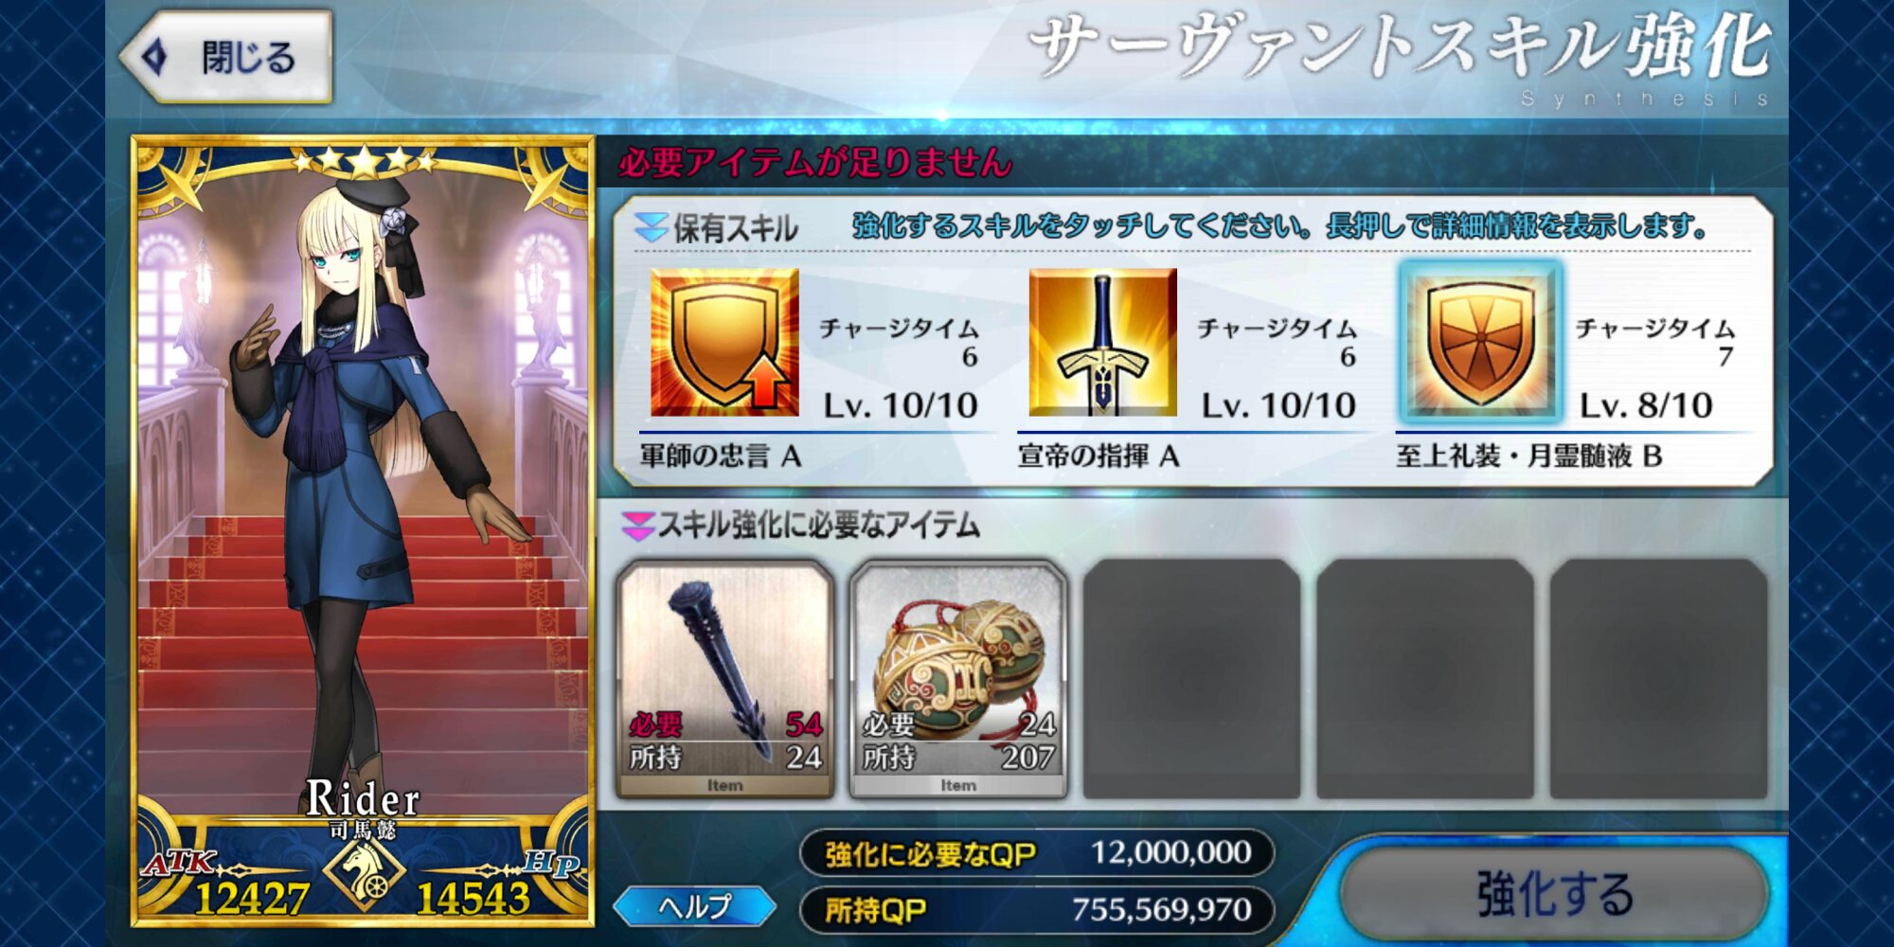Click the last empty material slot
This screenshot has width=1894, height=947.
pos(1659,679)
